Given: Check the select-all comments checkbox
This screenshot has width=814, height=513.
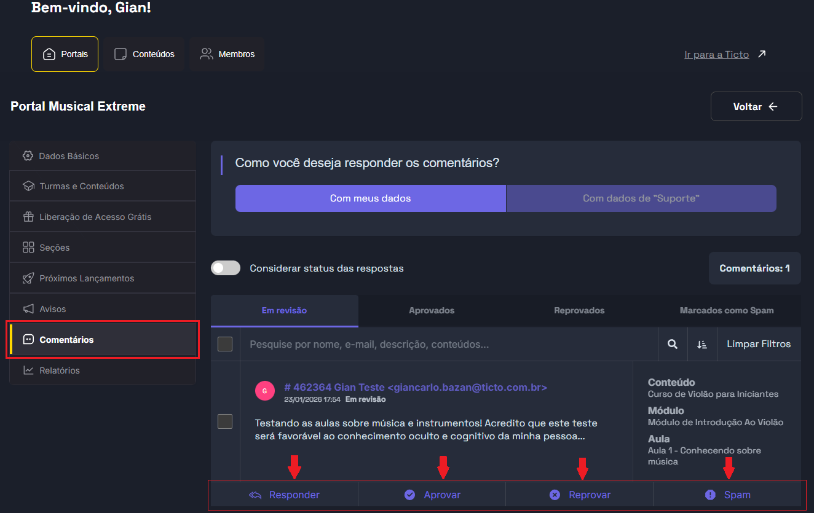Looking at the screenshot, I should tap(225, 344).
